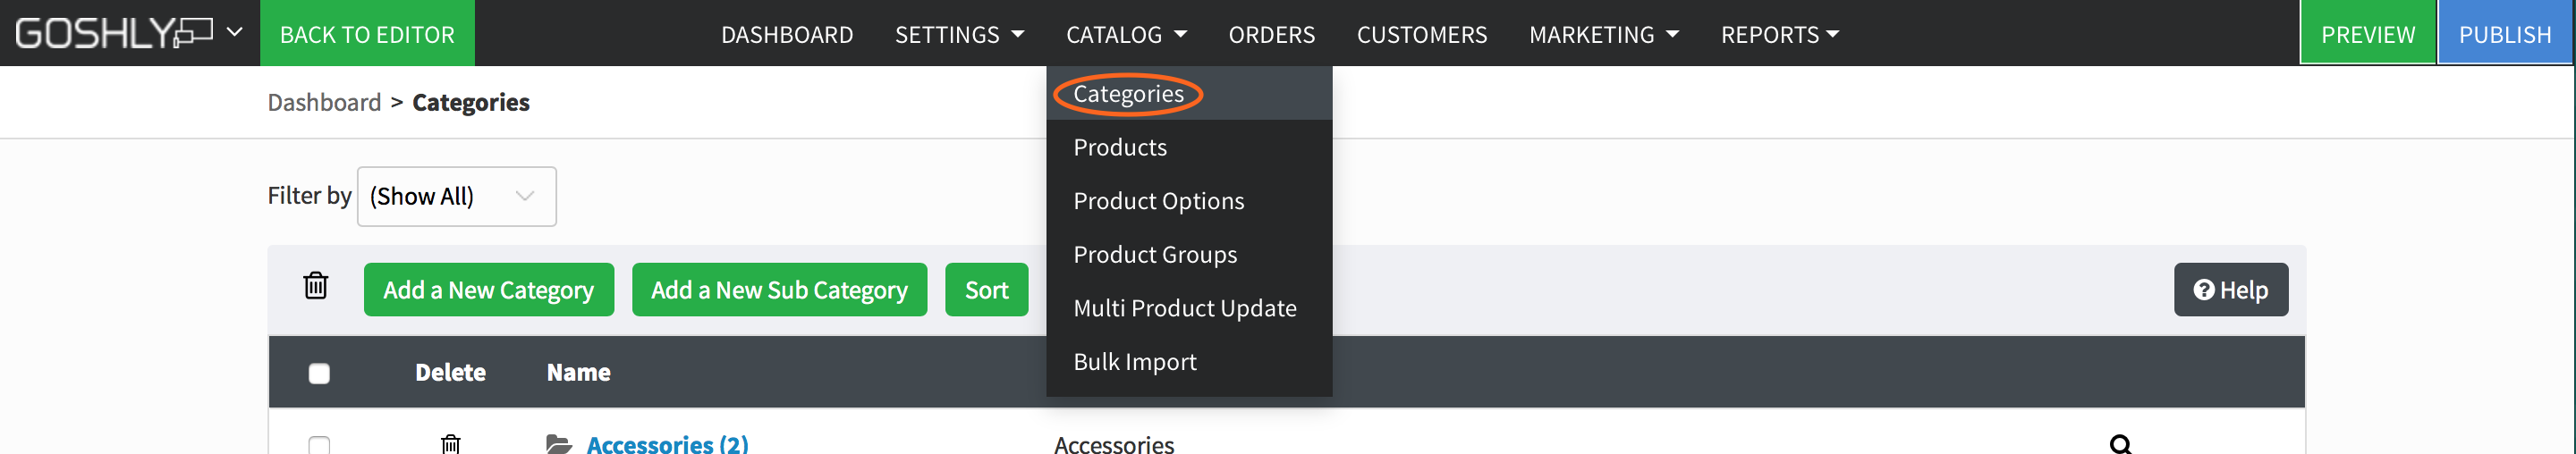
Task: Open Product Options menu entry
Action: [x=1158, y=201]
